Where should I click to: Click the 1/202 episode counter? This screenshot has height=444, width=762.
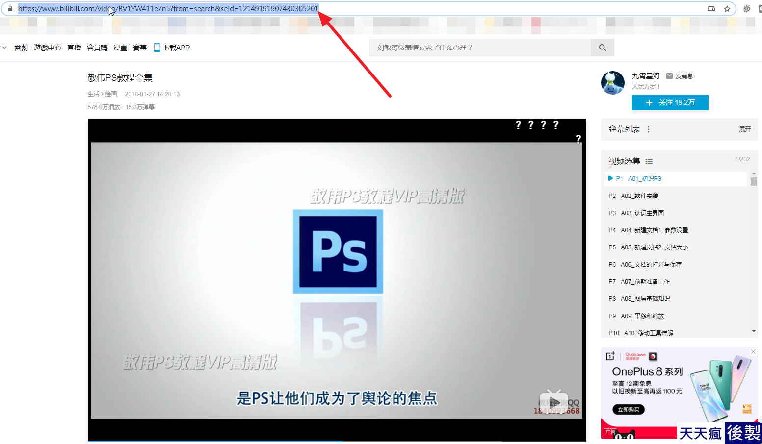coord(742,159)
